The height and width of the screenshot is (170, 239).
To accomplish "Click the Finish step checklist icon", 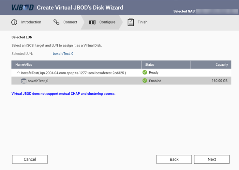I will pyautogui.click(x=131, y=22).
